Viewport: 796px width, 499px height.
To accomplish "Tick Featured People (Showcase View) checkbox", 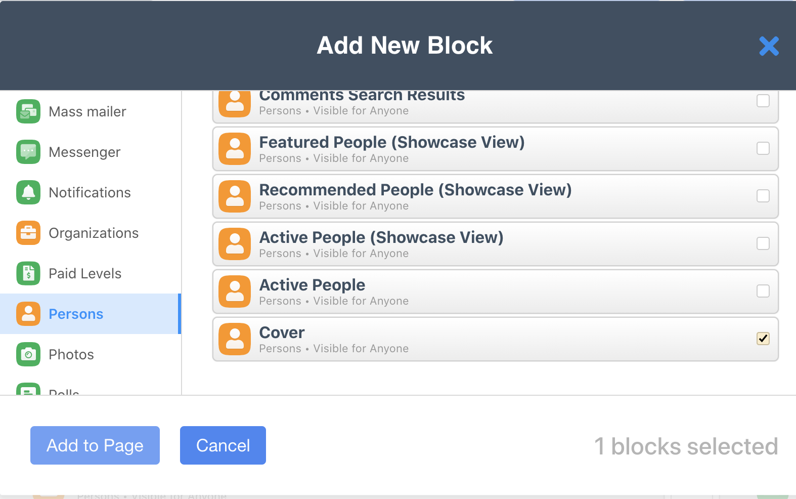I will point(763,148).
